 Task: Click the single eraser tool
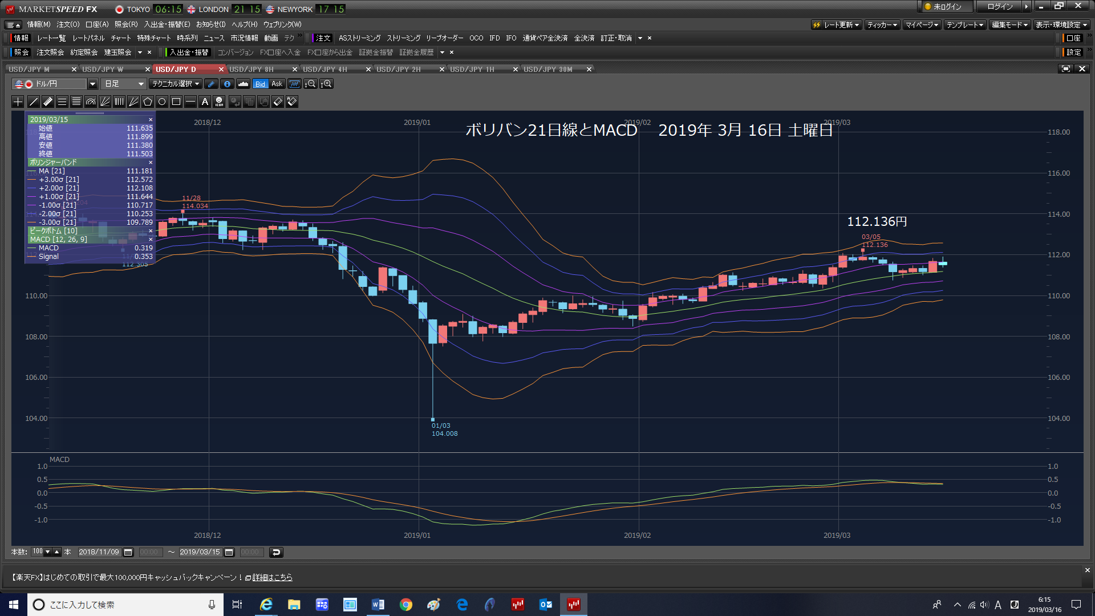pyautogui.click(x=278, y=102)
